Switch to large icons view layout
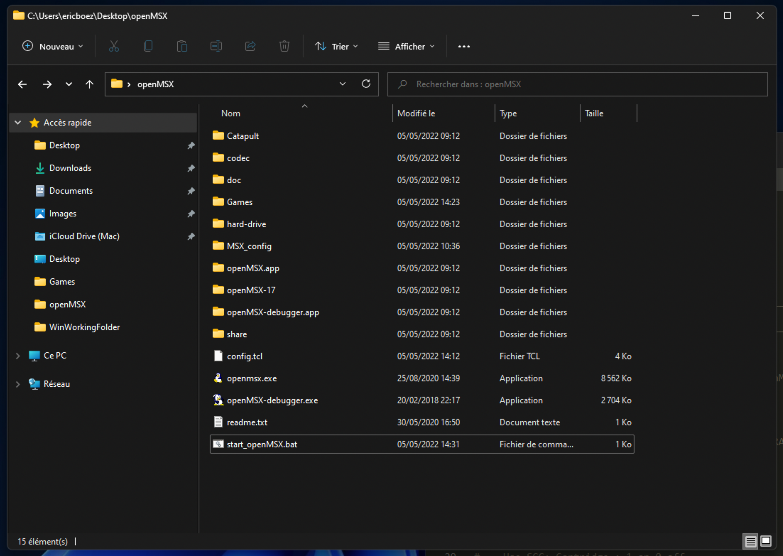 766,541
